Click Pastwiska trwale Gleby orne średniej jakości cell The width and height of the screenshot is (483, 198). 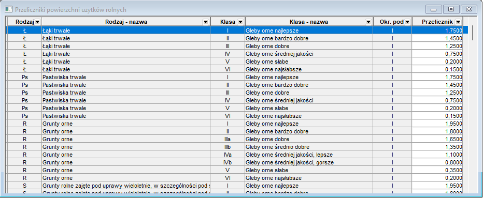(309, 100)
